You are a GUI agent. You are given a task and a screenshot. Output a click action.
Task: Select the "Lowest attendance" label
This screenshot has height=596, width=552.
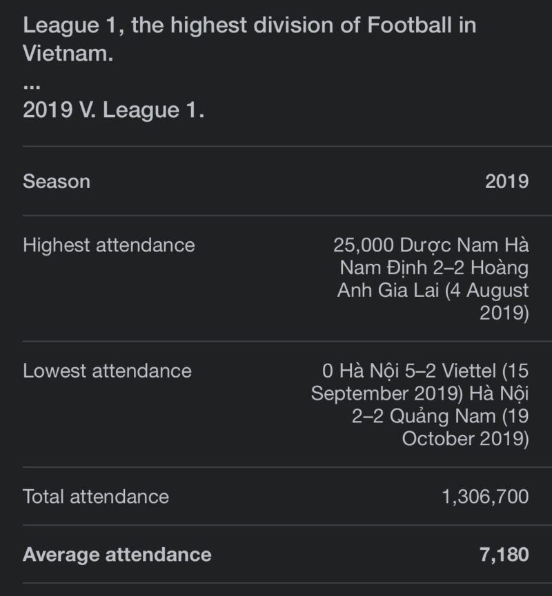click(x=107, y=371)
